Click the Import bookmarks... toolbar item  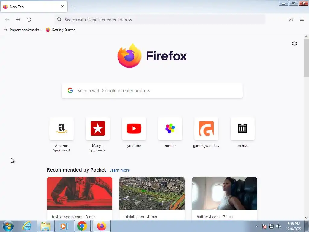(23, 30)
